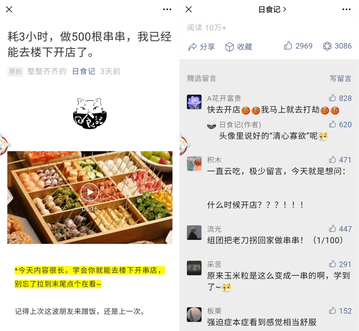Open A花开富贵's lotus avatar

(194, 102)
